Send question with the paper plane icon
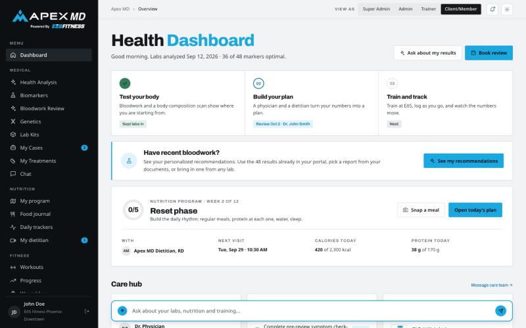Image resolution: width=526 pixels, height=328 pixels. click(500, 310)
